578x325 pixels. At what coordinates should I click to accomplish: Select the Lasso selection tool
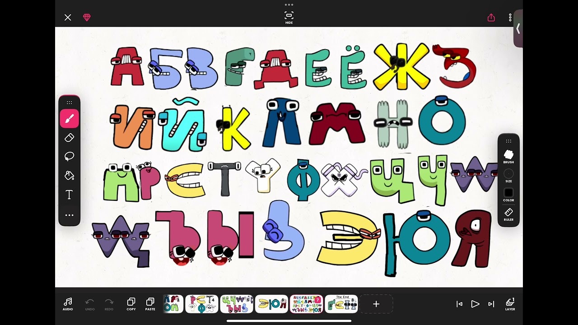70,157
